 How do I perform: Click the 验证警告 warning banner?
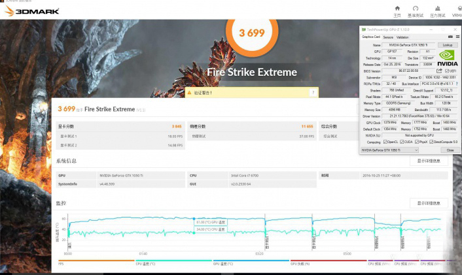[252, 92]
